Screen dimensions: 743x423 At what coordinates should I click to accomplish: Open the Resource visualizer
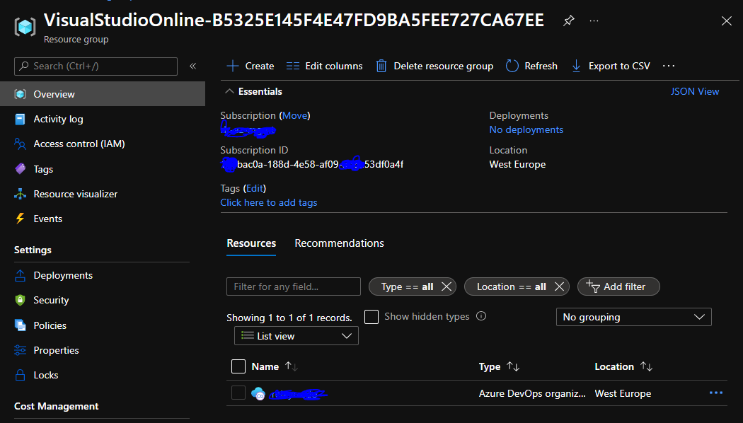(75, 193)
